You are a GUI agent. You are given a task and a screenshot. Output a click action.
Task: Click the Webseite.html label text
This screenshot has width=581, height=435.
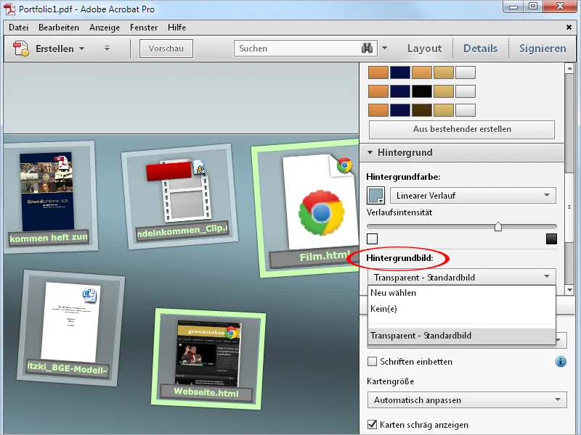(206, 392)
